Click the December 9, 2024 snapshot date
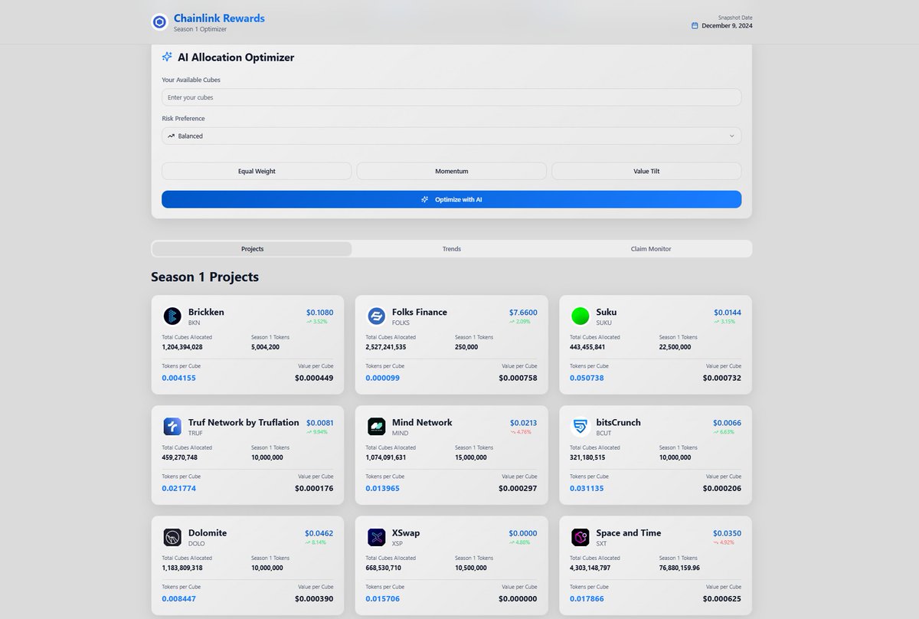The image size is (919, 619). 727,25
